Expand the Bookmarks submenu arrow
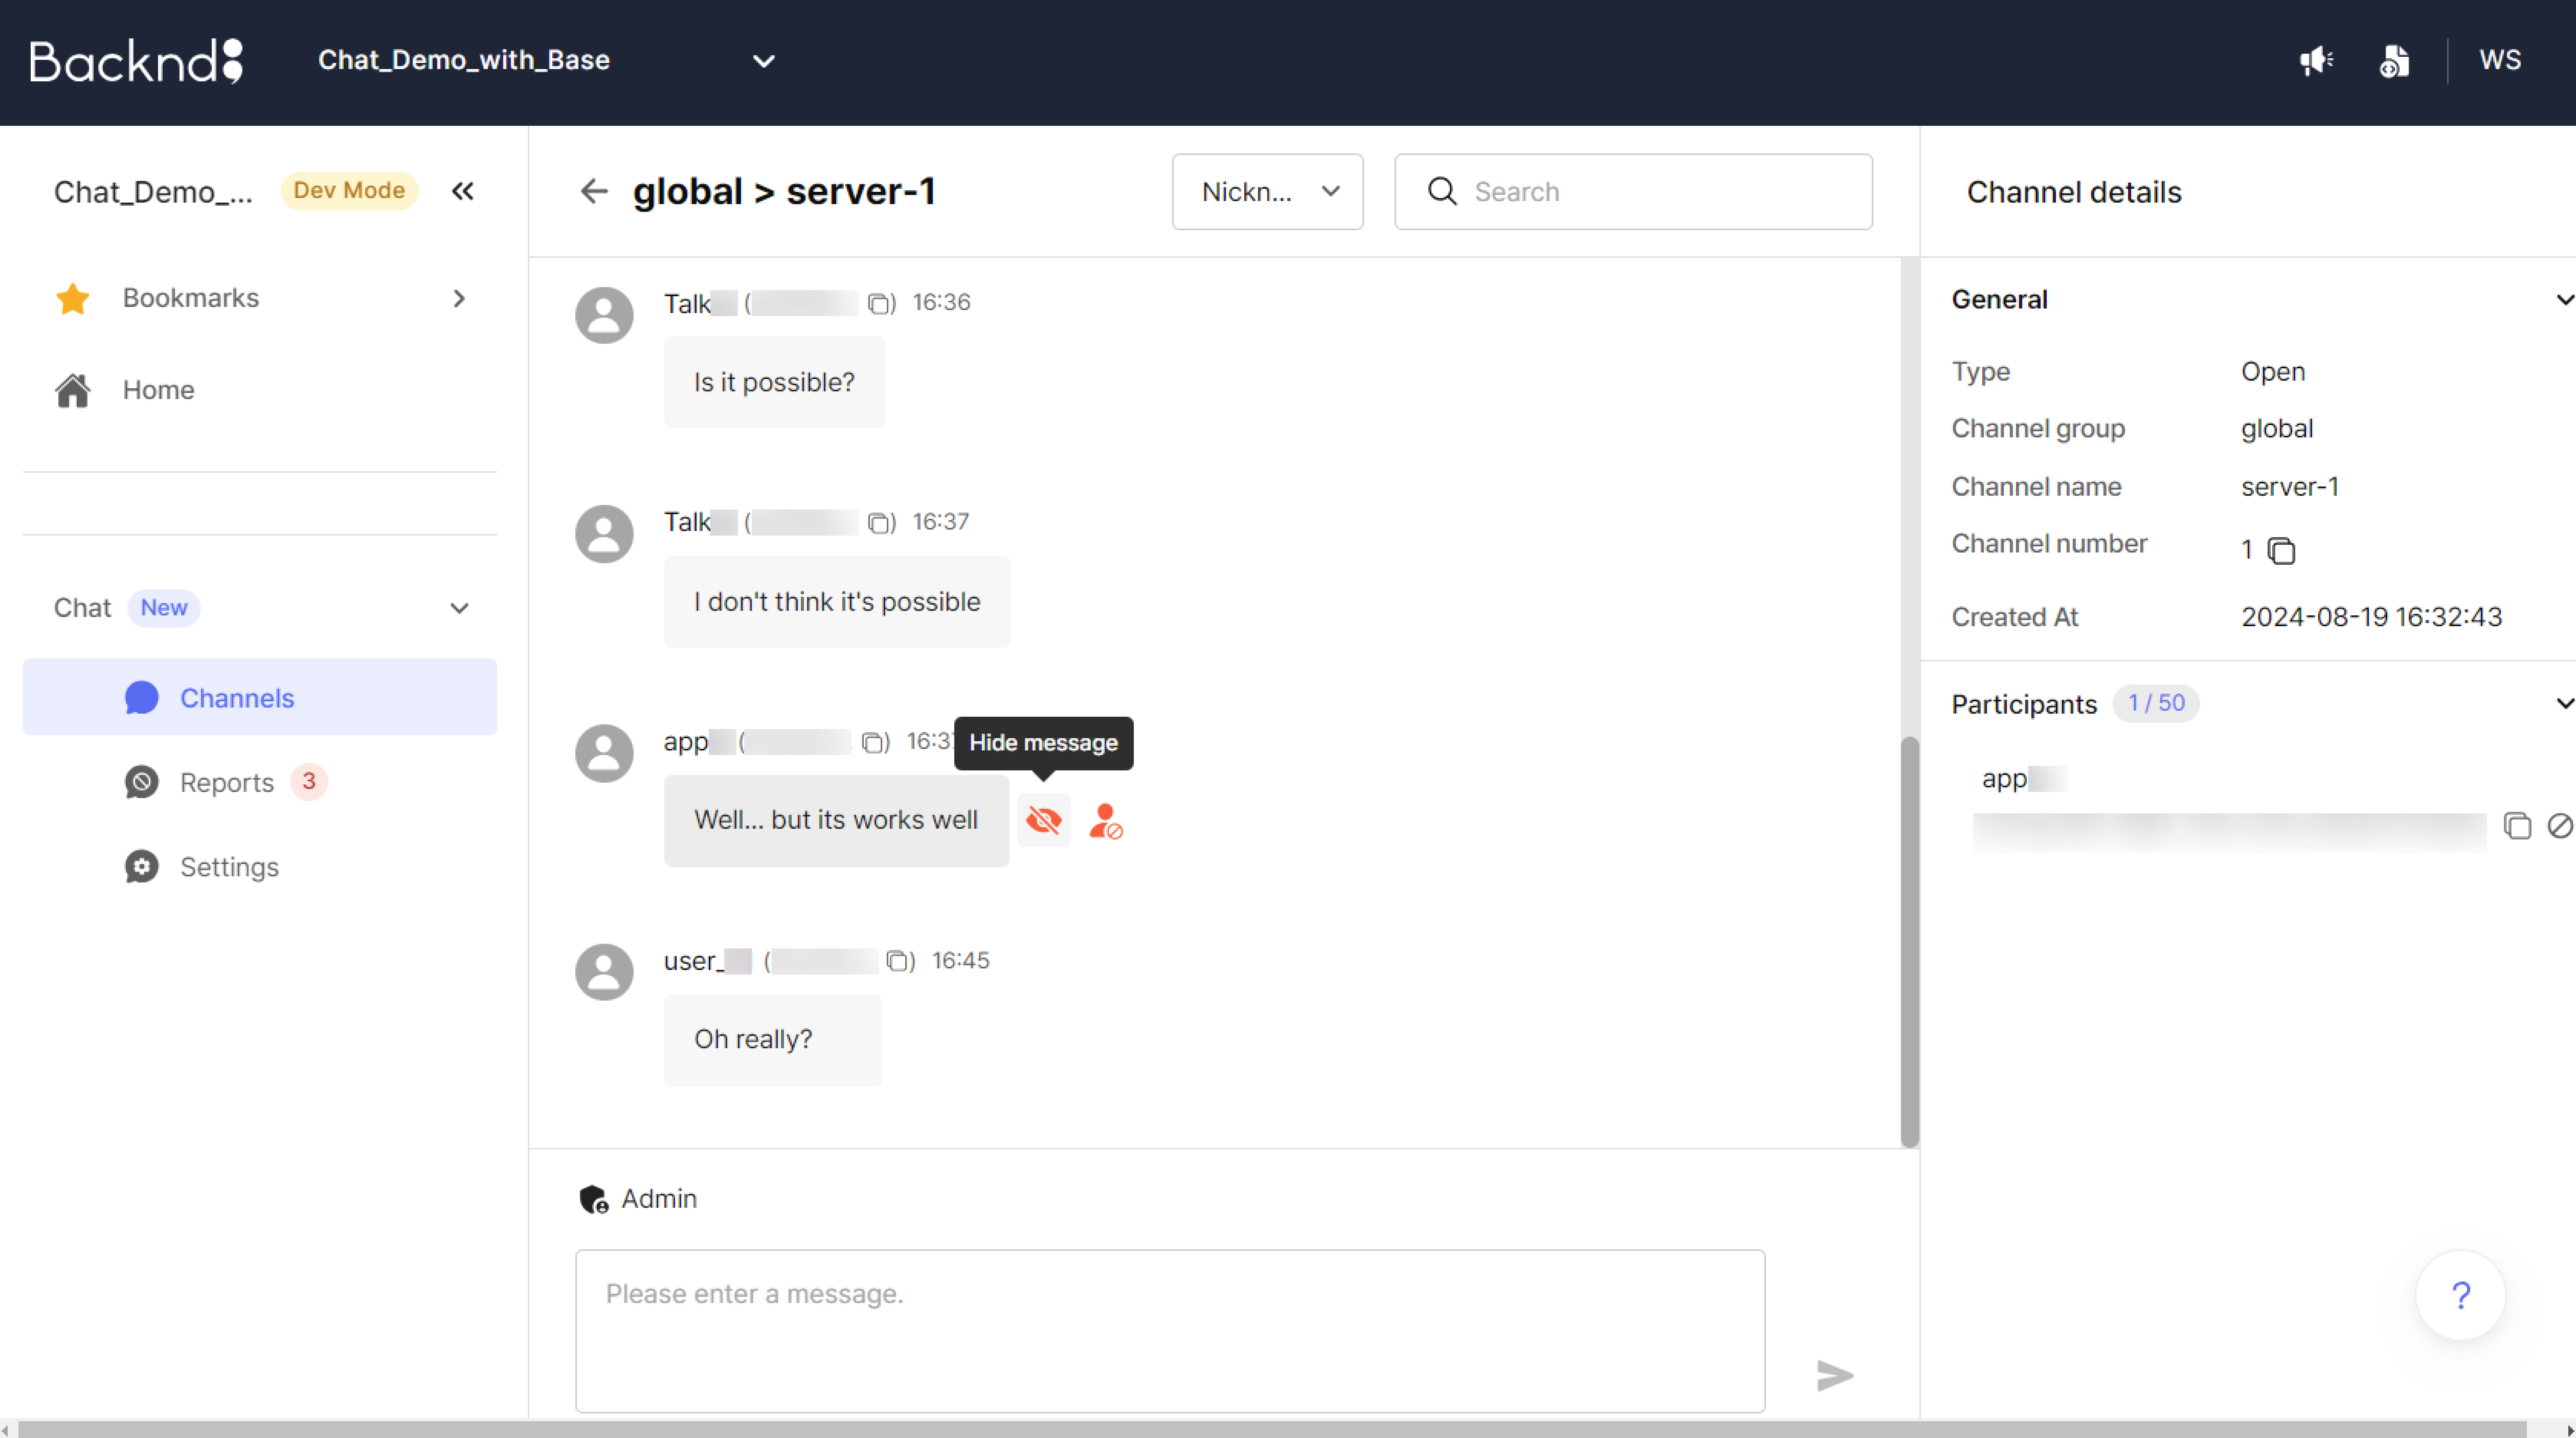This screenshot has height=1438, width=2576. click(459, 298)
